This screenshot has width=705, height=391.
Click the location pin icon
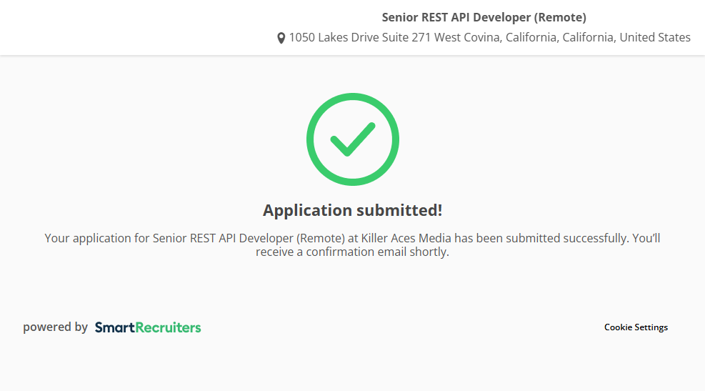click(281, 38)
